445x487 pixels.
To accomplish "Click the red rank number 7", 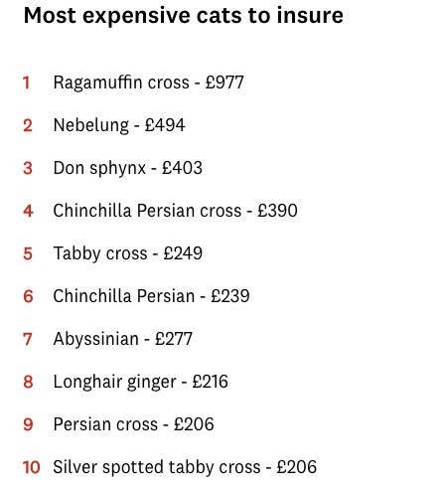I will [28, 339].
